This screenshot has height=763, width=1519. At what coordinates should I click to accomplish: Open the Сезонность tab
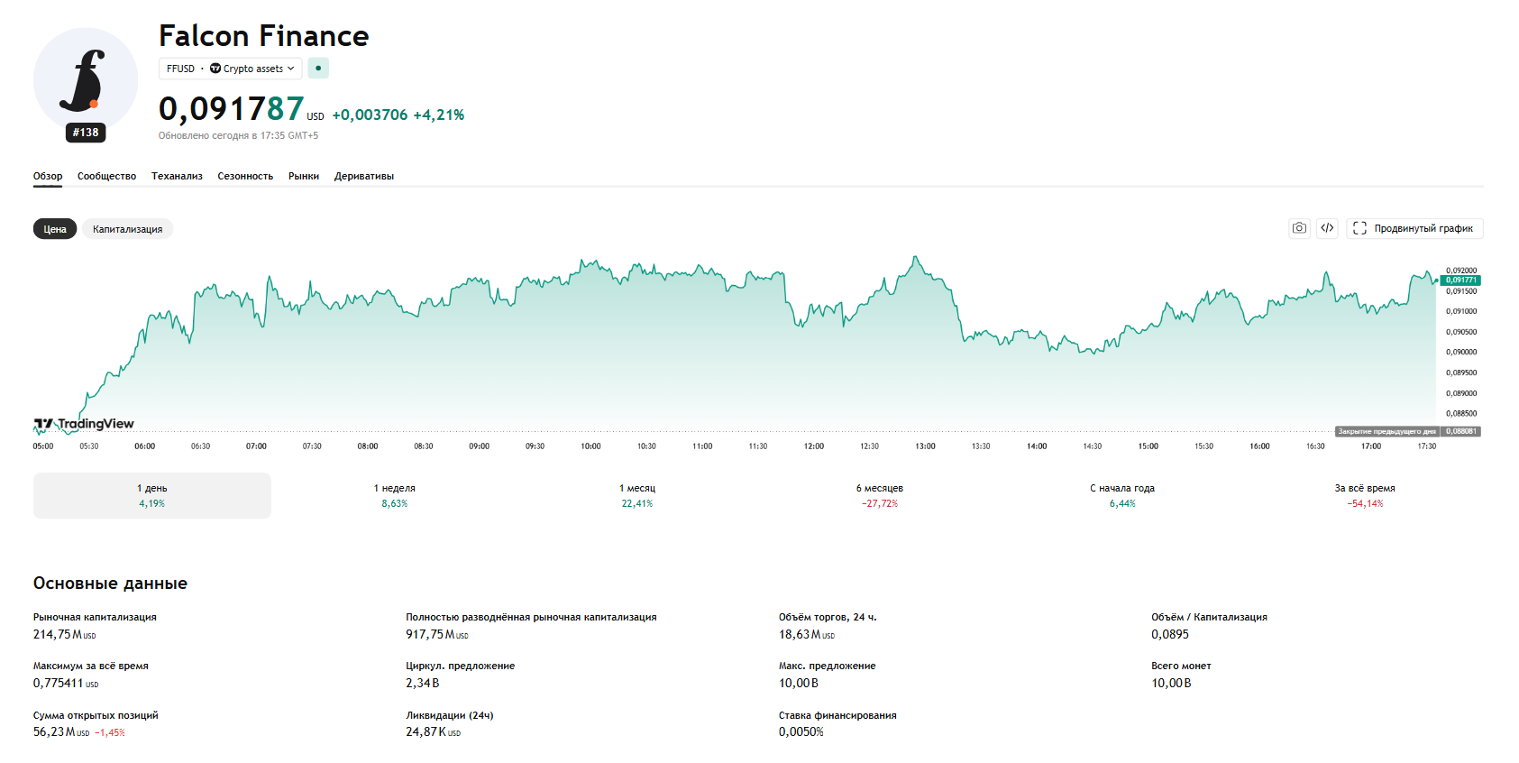tap(245, 177)
